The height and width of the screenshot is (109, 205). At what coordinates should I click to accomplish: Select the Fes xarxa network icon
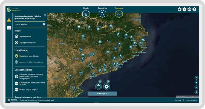pyautogui.click(x=119, y=14)
